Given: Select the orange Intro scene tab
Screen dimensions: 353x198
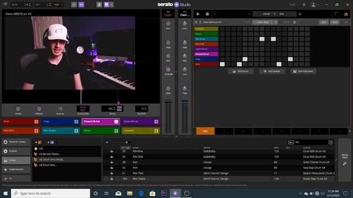Looking at the screenshot, I should 205,131.
